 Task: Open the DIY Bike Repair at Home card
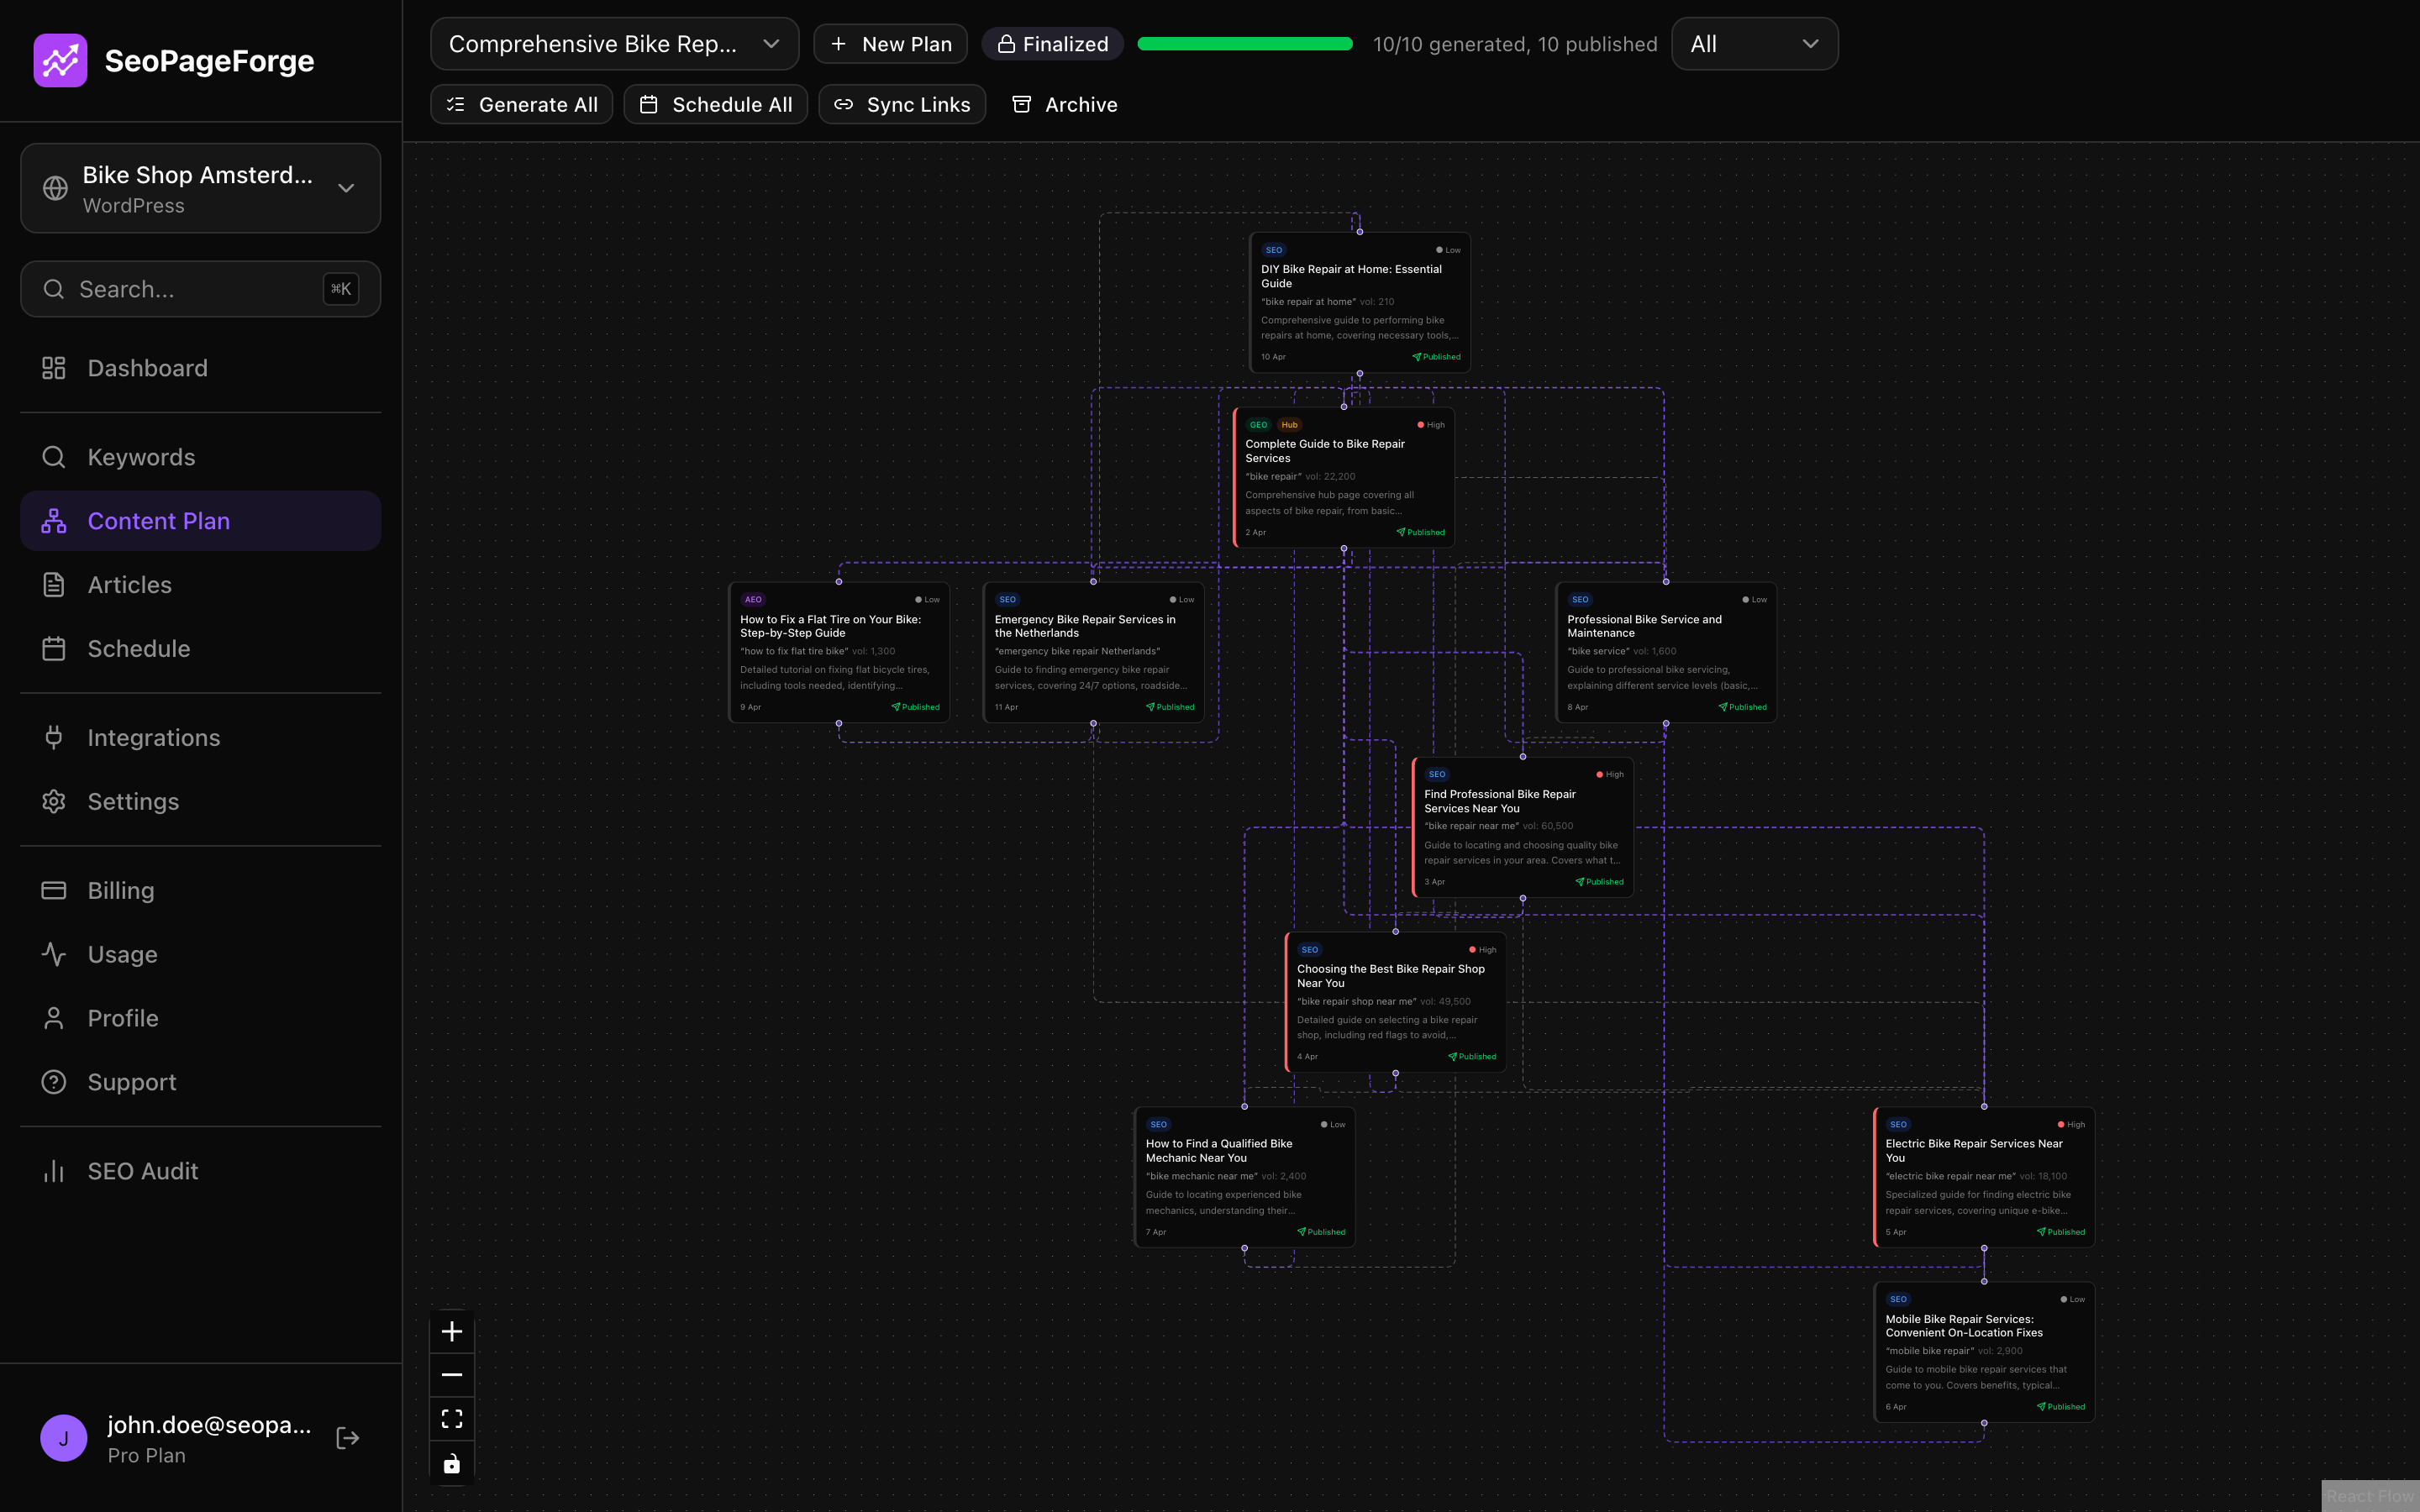coord(1360,303)
